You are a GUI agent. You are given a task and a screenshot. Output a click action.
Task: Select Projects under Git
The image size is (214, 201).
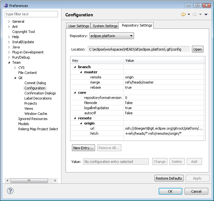tap(31, 103)
